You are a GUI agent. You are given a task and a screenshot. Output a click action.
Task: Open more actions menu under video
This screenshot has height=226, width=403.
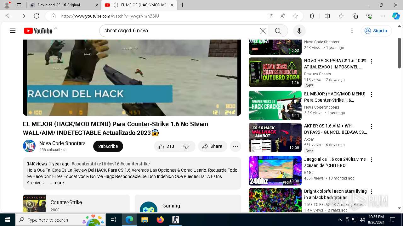(236, 146)
